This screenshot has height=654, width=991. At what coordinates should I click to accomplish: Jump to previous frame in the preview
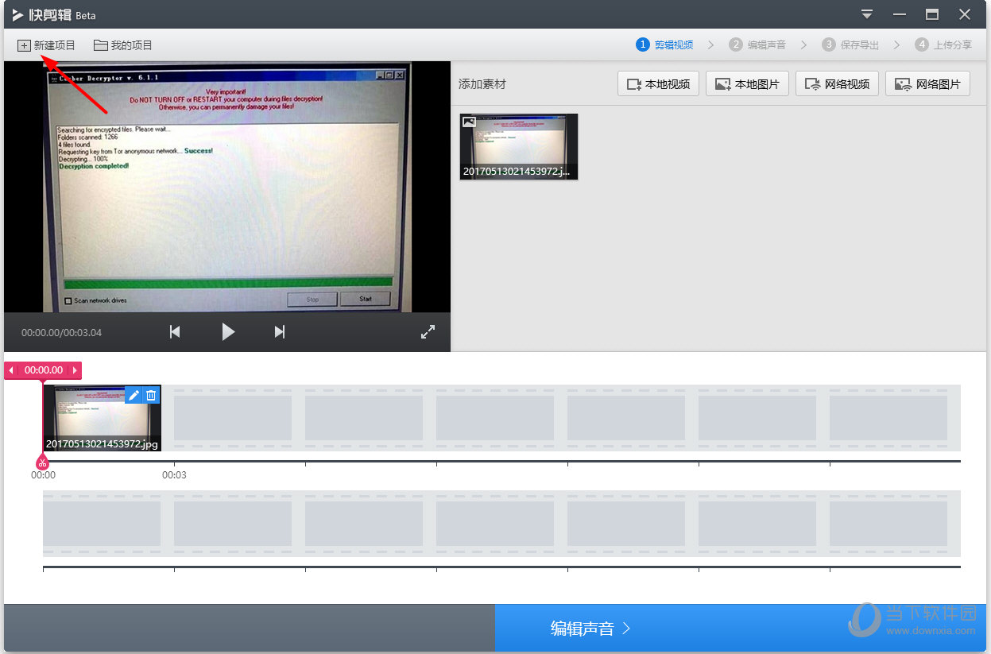point(175,332)
